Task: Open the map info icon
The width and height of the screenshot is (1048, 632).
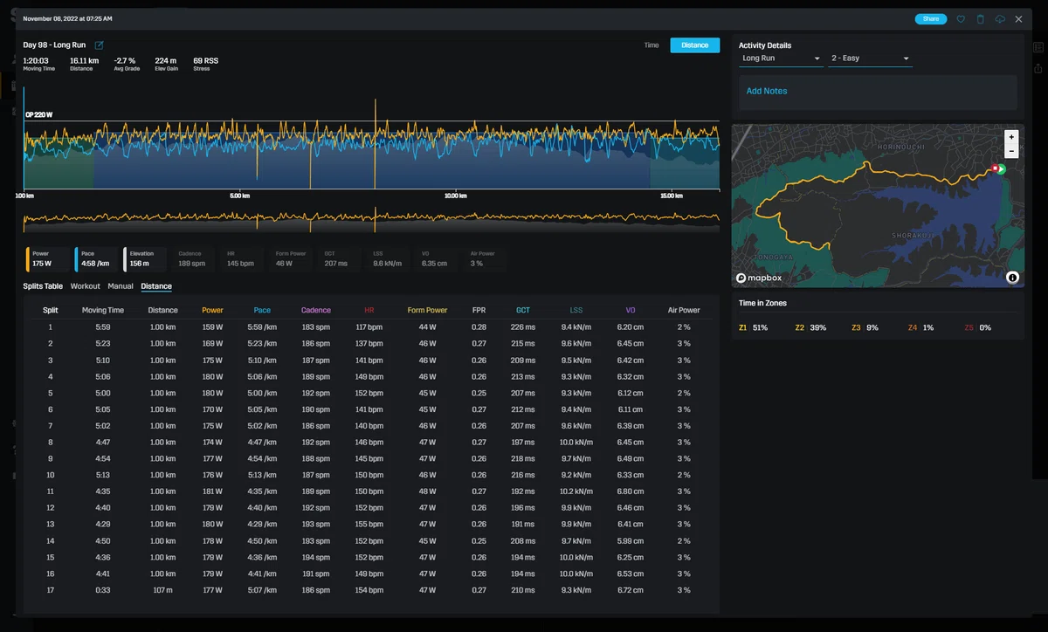Action: [1012, 278]
